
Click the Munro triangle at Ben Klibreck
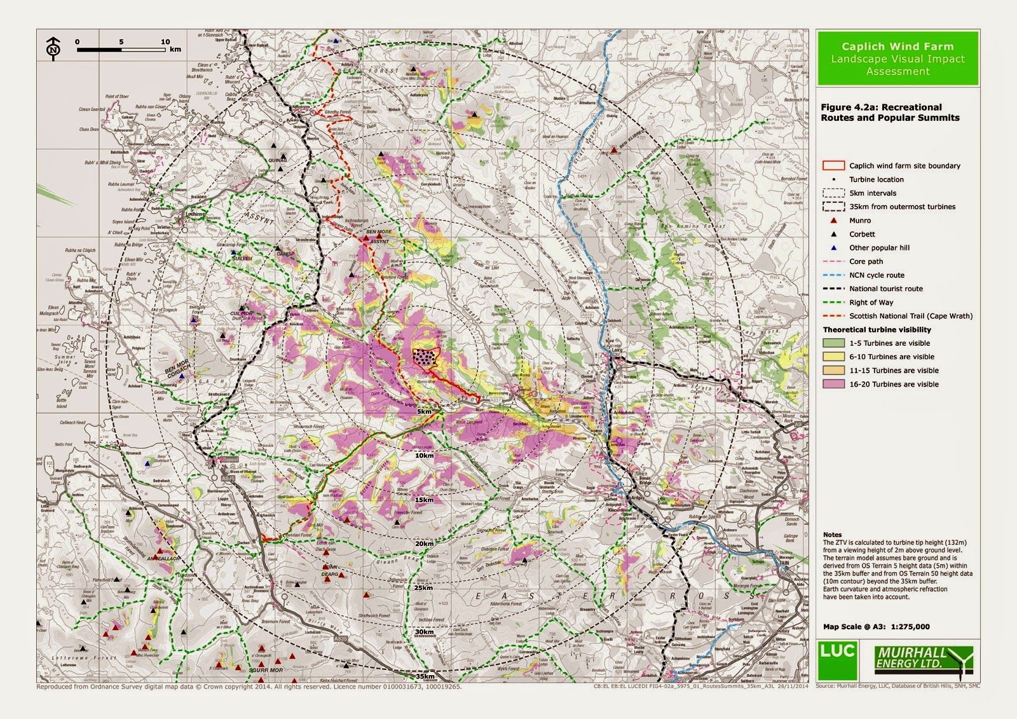613,150
